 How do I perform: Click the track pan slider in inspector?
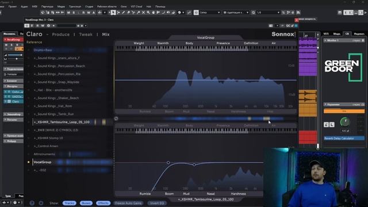coord(15,59)
